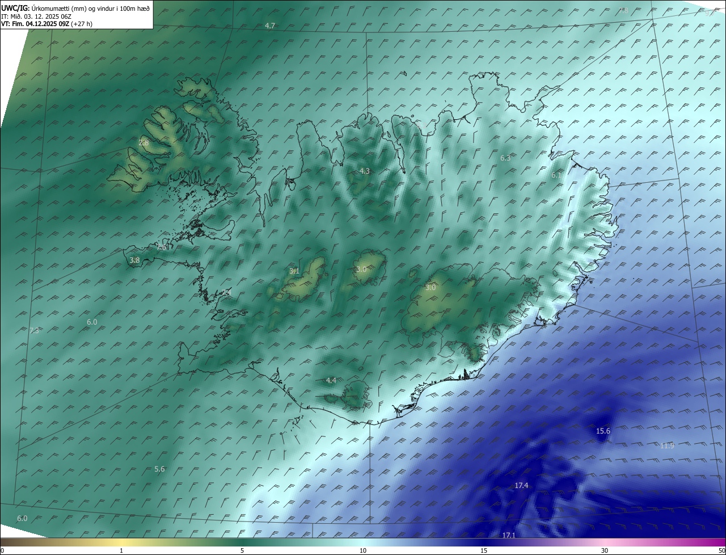The image size is (726, 555).
Task: Click the colorbar tick label 0
Action: [x=2, y=550]
